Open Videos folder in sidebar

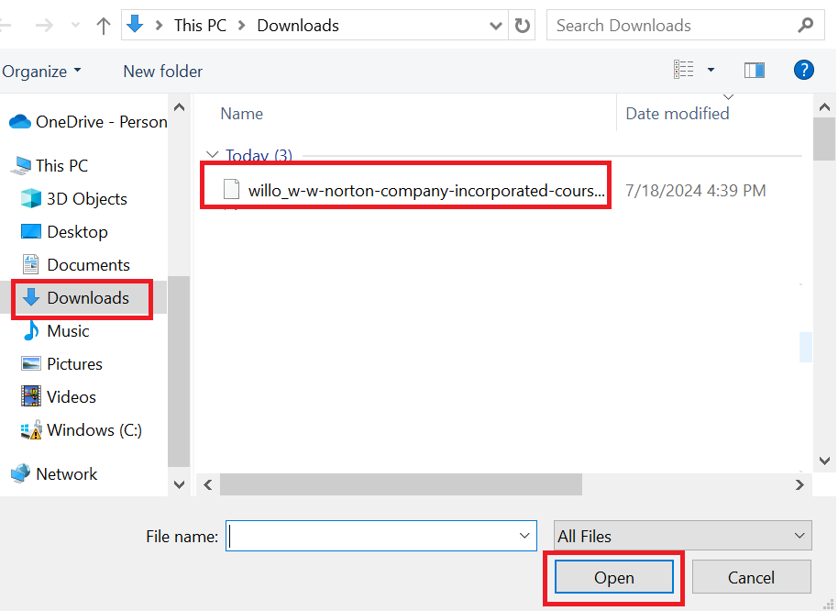(59, 397)
